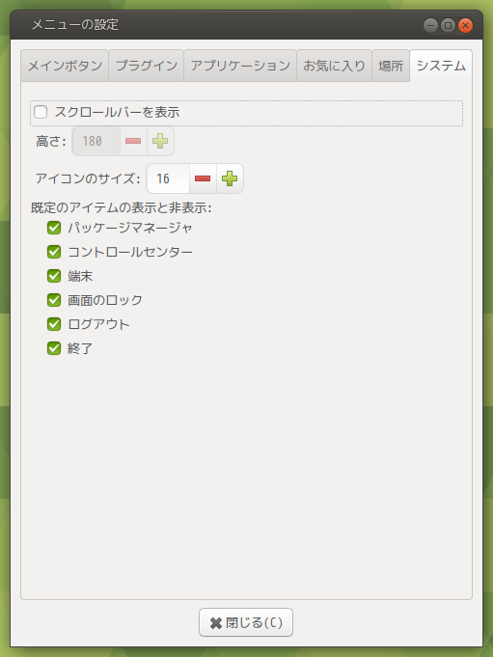Switch to the メインボタン tab
493x657 pixels.
point(65,66)
